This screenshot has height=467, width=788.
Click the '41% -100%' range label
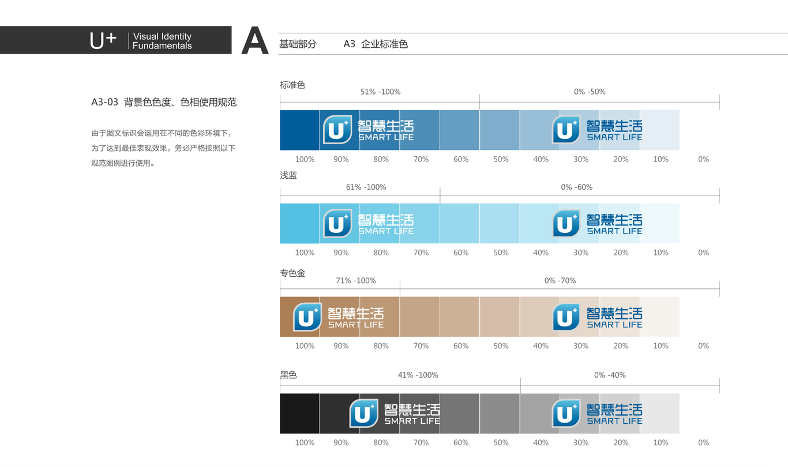[418, 375]
